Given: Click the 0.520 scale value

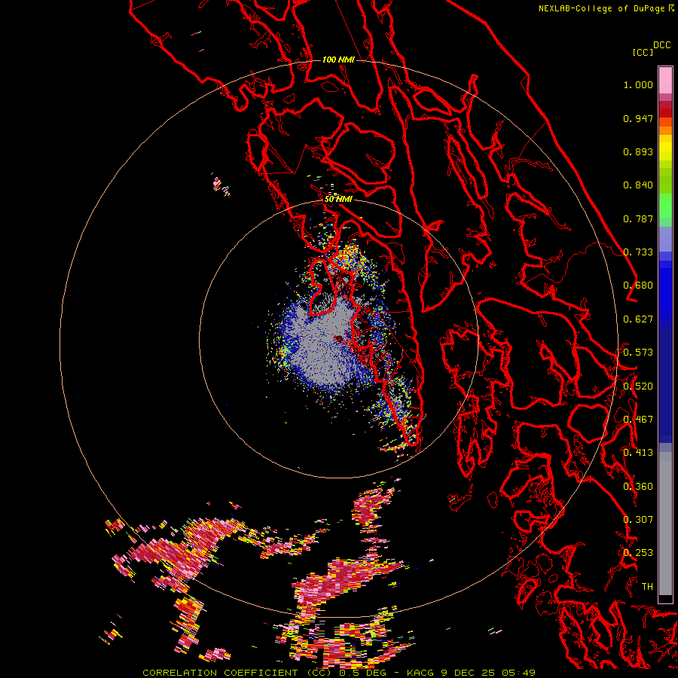Looking at the screenshot, I should (638, 386).
